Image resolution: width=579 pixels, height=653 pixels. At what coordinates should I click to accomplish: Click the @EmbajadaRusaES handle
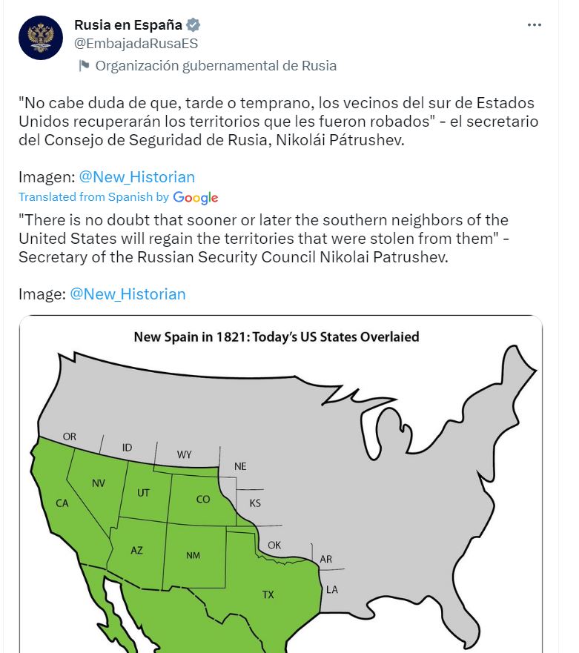pyautogui.click(x=136, y=43)
